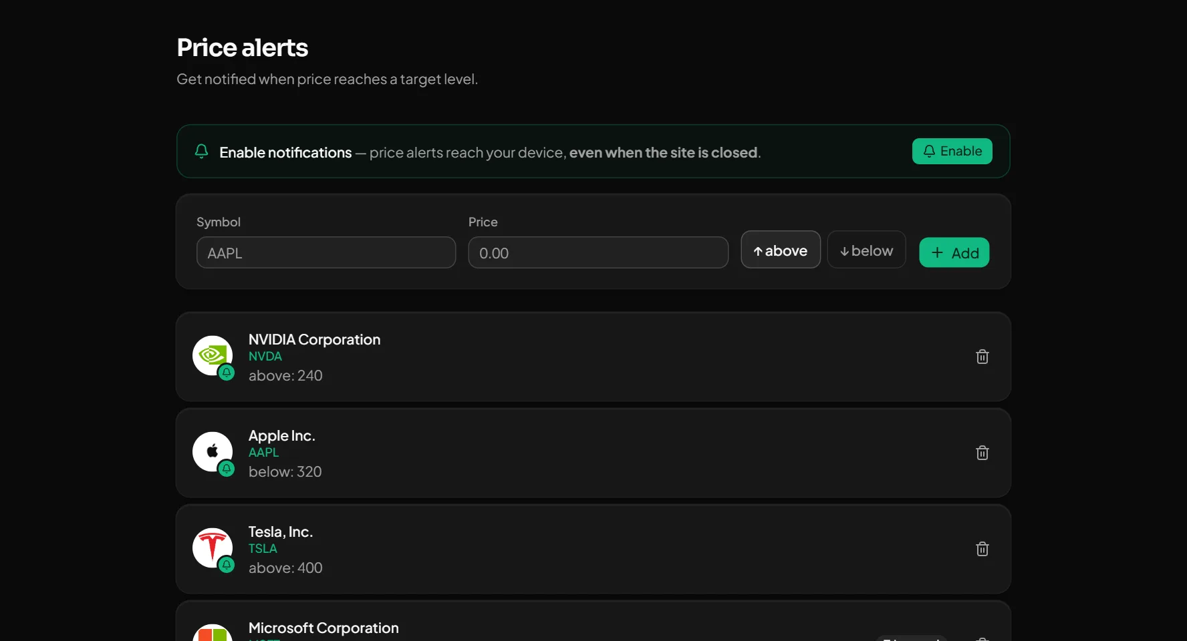
Task: Click the NVIDIA Corporation name
Action: pyautogui.click(x=314, y=339)
